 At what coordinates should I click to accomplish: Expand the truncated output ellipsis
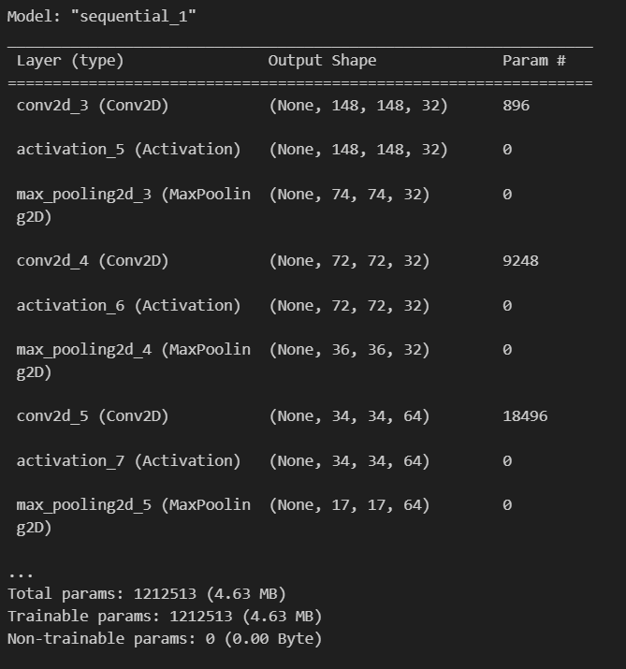(21, 574)
